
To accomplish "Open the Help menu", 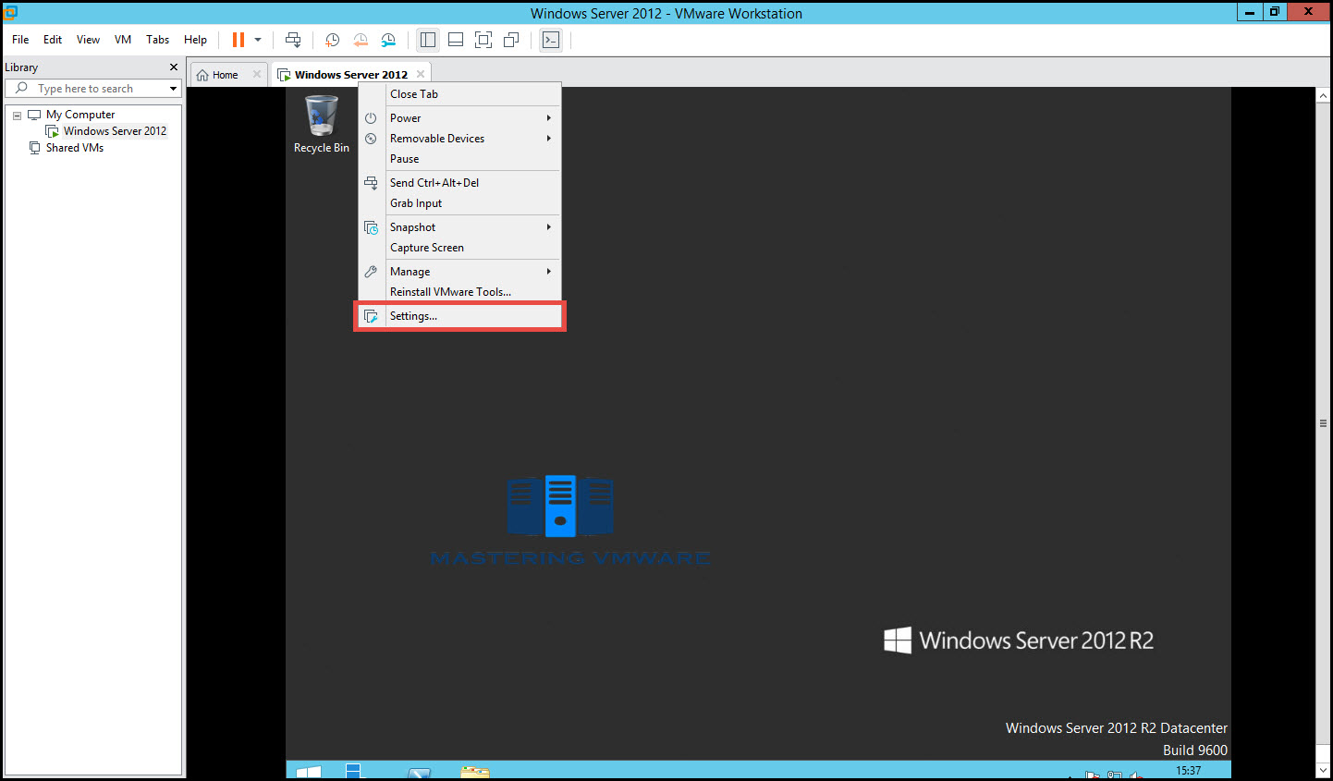I will coord(195,40).
